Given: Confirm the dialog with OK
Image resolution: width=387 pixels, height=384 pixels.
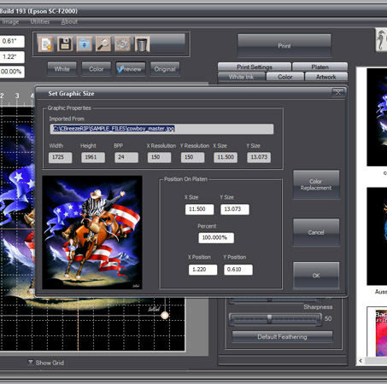Looking at the screenshot, I should 316,276.
